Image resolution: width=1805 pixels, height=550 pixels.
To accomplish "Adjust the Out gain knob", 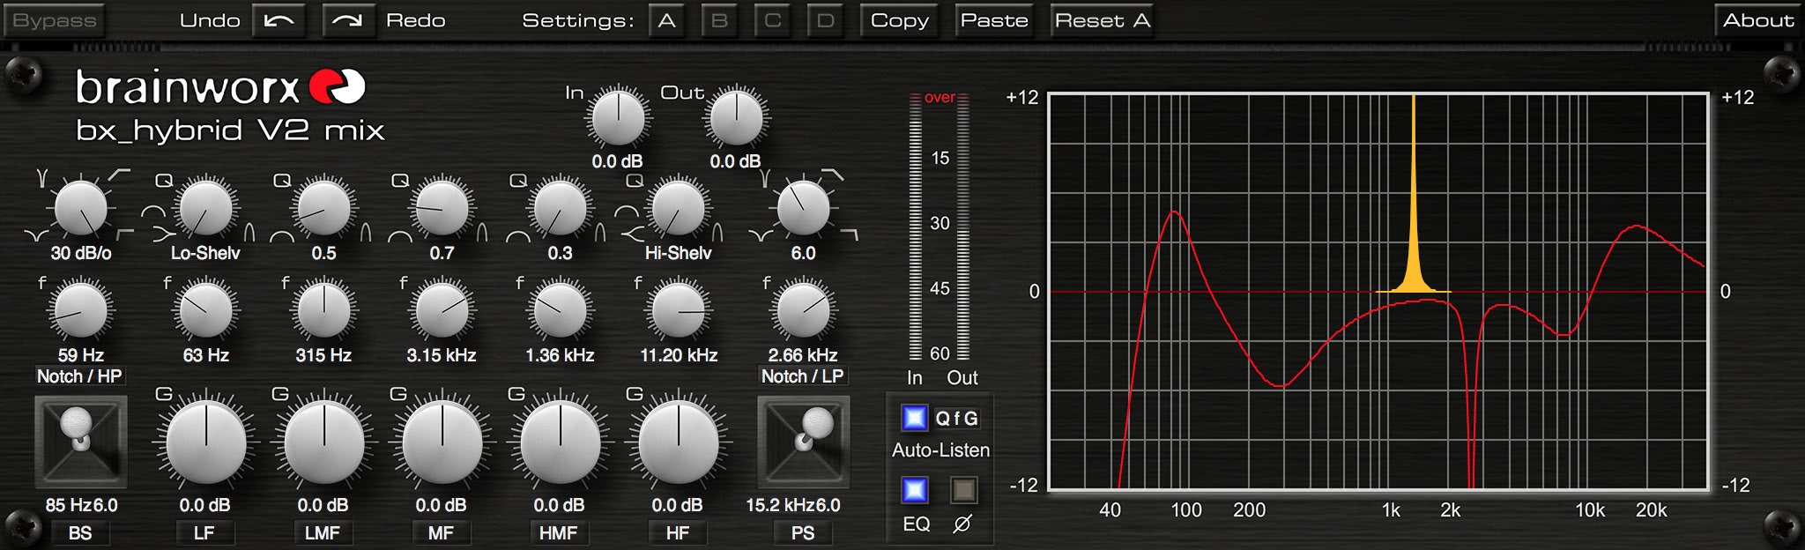I will coord(736,118).
